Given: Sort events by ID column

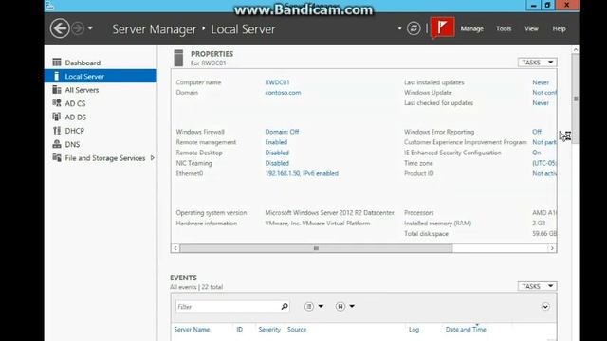Looking at the screenshot, I should pos(240,330).
